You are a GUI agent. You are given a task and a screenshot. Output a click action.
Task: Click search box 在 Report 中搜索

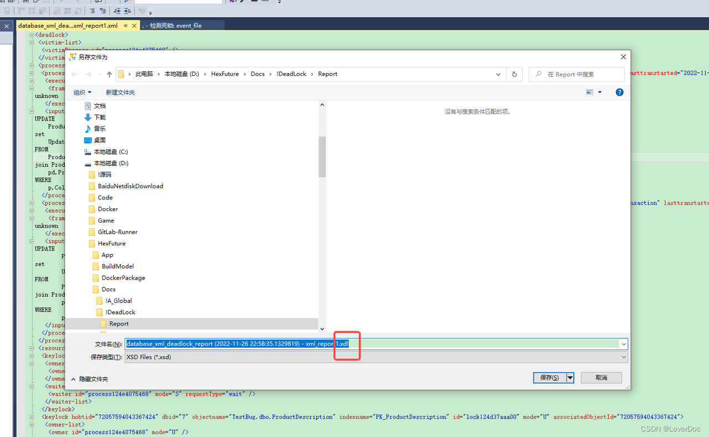(577, 74)
